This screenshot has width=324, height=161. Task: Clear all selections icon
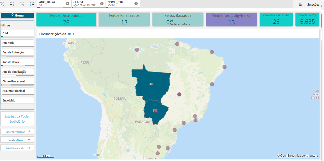tap(32, 4)
